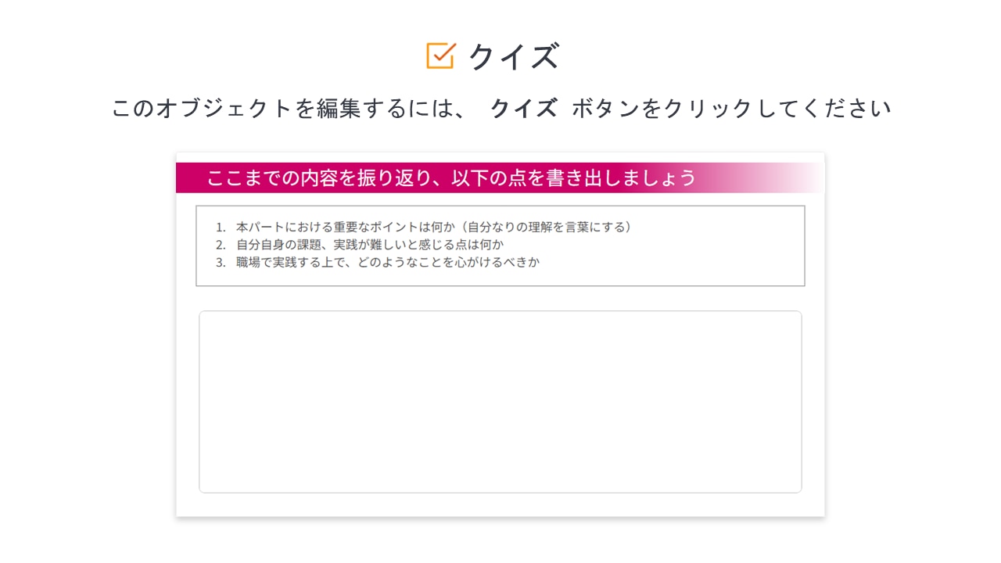
Task: Click inside the large empty answer text area
Action: [x=500, y=402]
